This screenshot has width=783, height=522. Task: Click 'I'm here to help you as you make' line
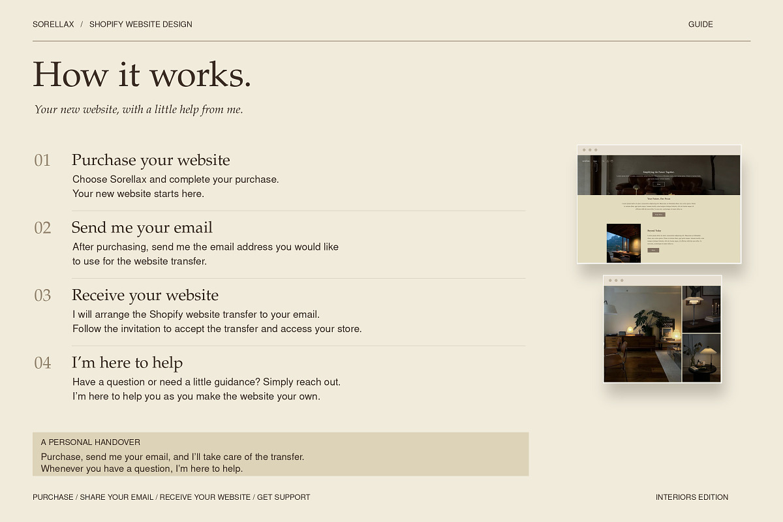click(x=196, y=397)
